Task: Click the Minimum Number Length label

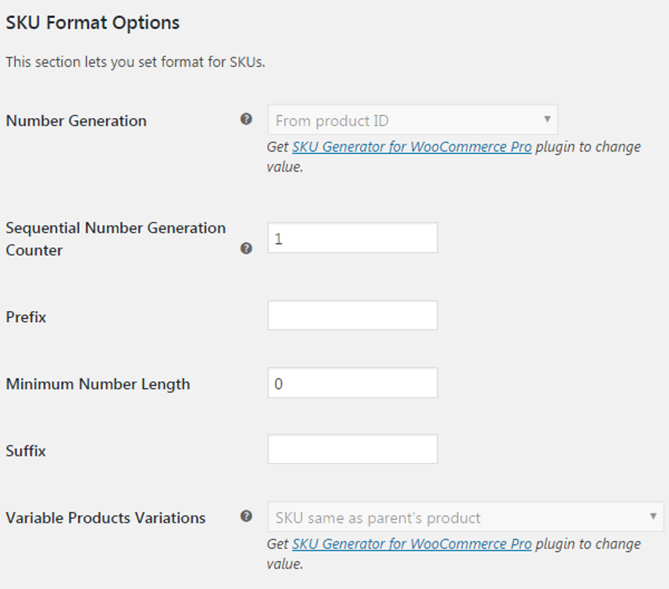Action: click(x=97, y=384)
